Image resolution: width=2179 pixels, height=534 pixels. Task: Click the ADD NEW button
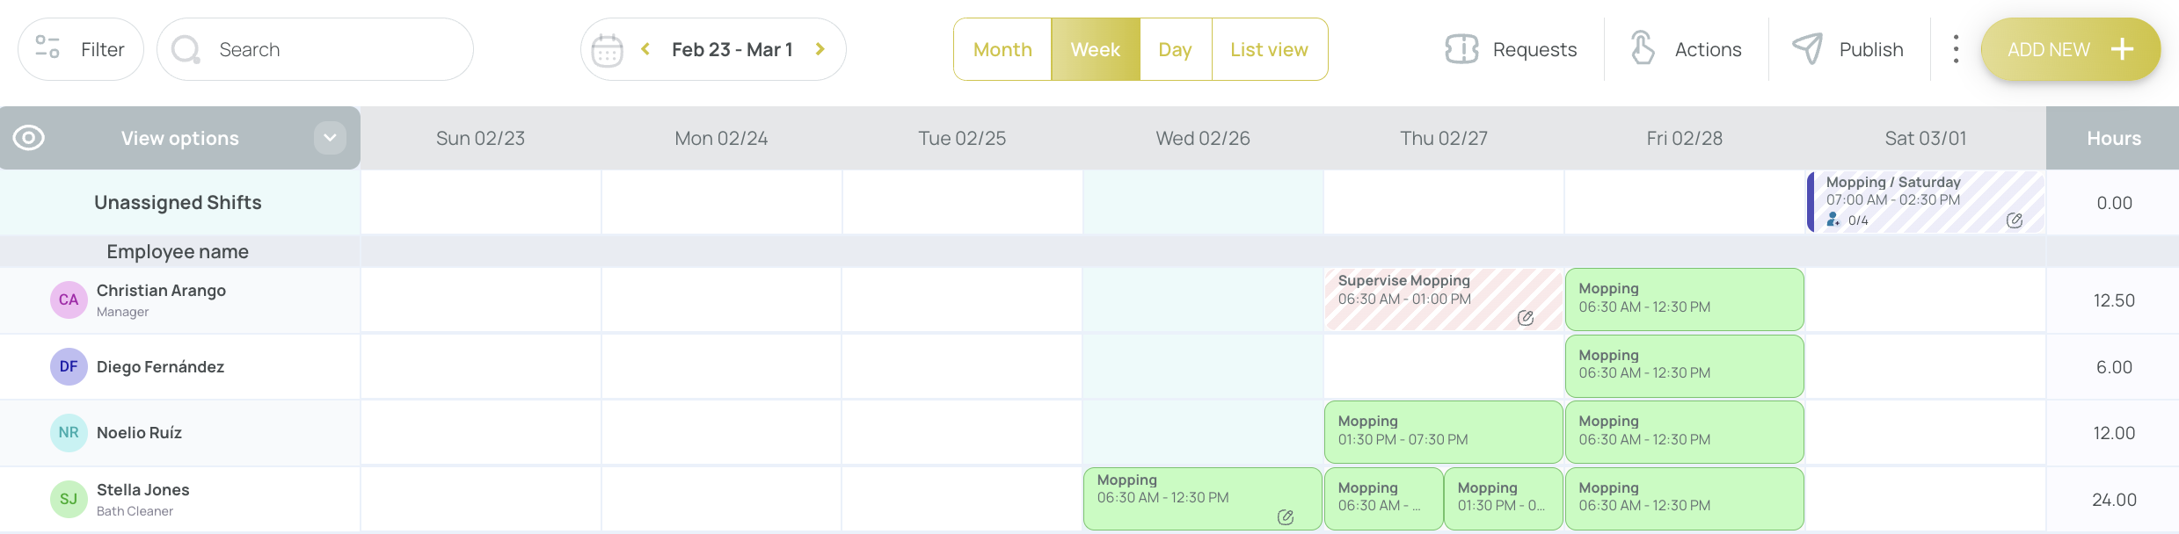[x=2070, y=49]
